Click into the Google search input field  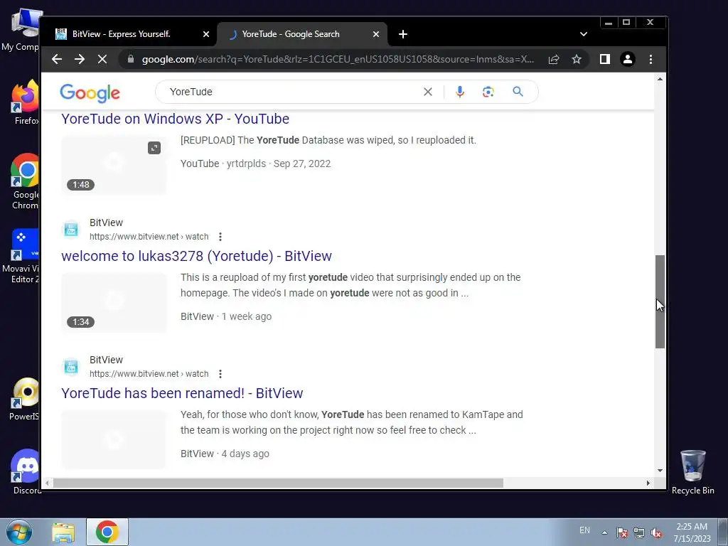pos(292,92)
